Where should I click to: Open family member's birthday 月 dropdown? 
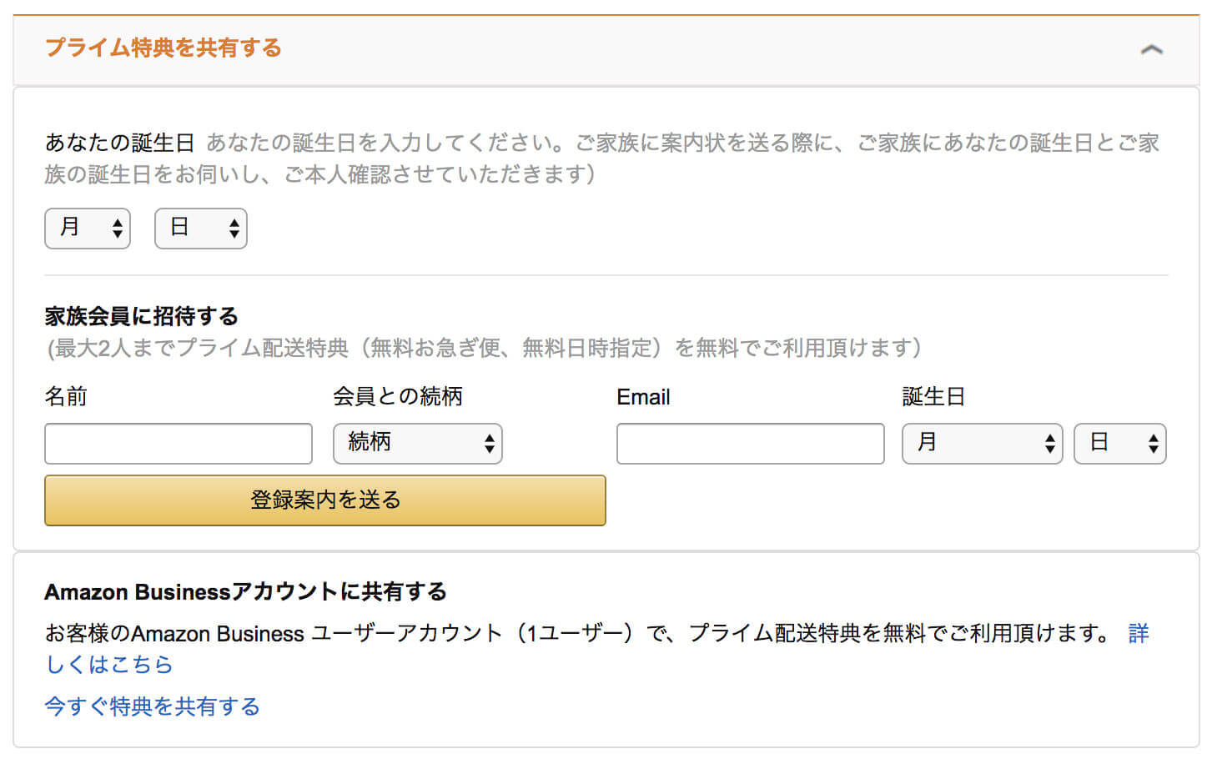pyautogui.click(x=983, y=444)
